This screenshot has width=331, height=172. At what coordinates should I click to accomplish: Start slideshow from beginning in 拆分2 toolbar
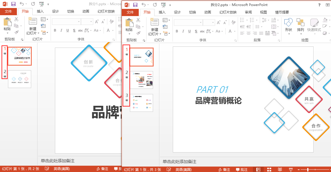click(163, 5)
